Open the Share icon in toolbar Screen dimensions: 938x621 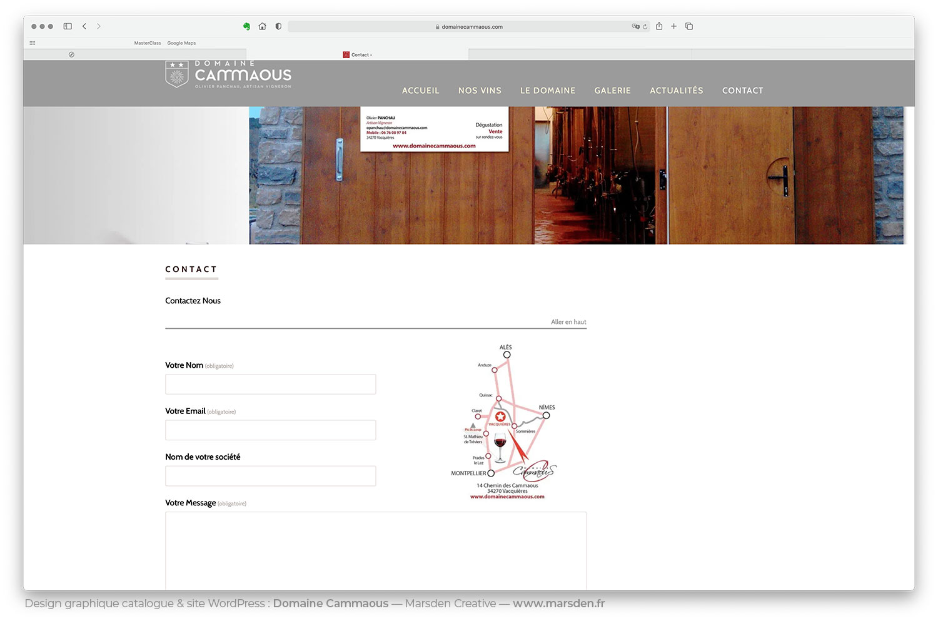point(659,26)
